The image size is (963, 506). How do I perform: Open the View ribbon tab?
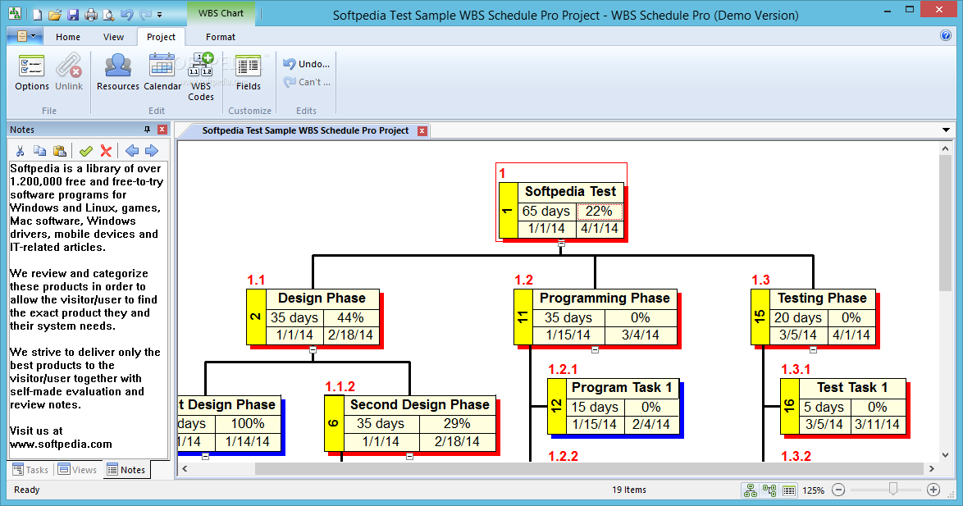coord(113,37)
